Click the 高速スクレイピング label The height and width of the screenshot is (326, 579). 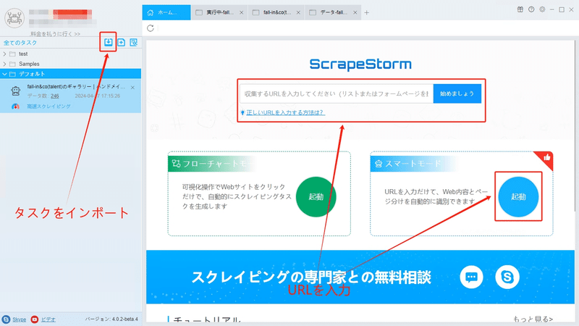48,106
